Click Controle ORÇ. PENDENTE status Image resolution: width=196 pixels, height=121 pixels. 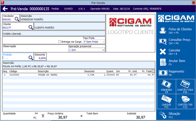click(x=147, y=9)
